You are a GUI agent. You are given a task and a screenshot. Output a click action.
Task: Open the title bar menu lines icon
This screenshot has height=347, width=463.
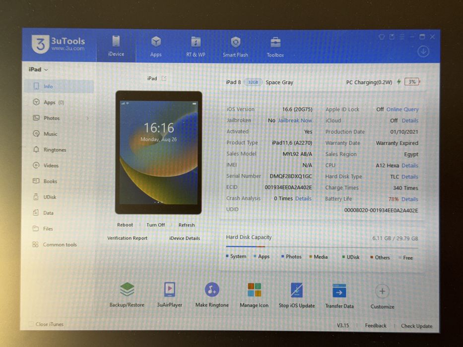coord(401,37)
